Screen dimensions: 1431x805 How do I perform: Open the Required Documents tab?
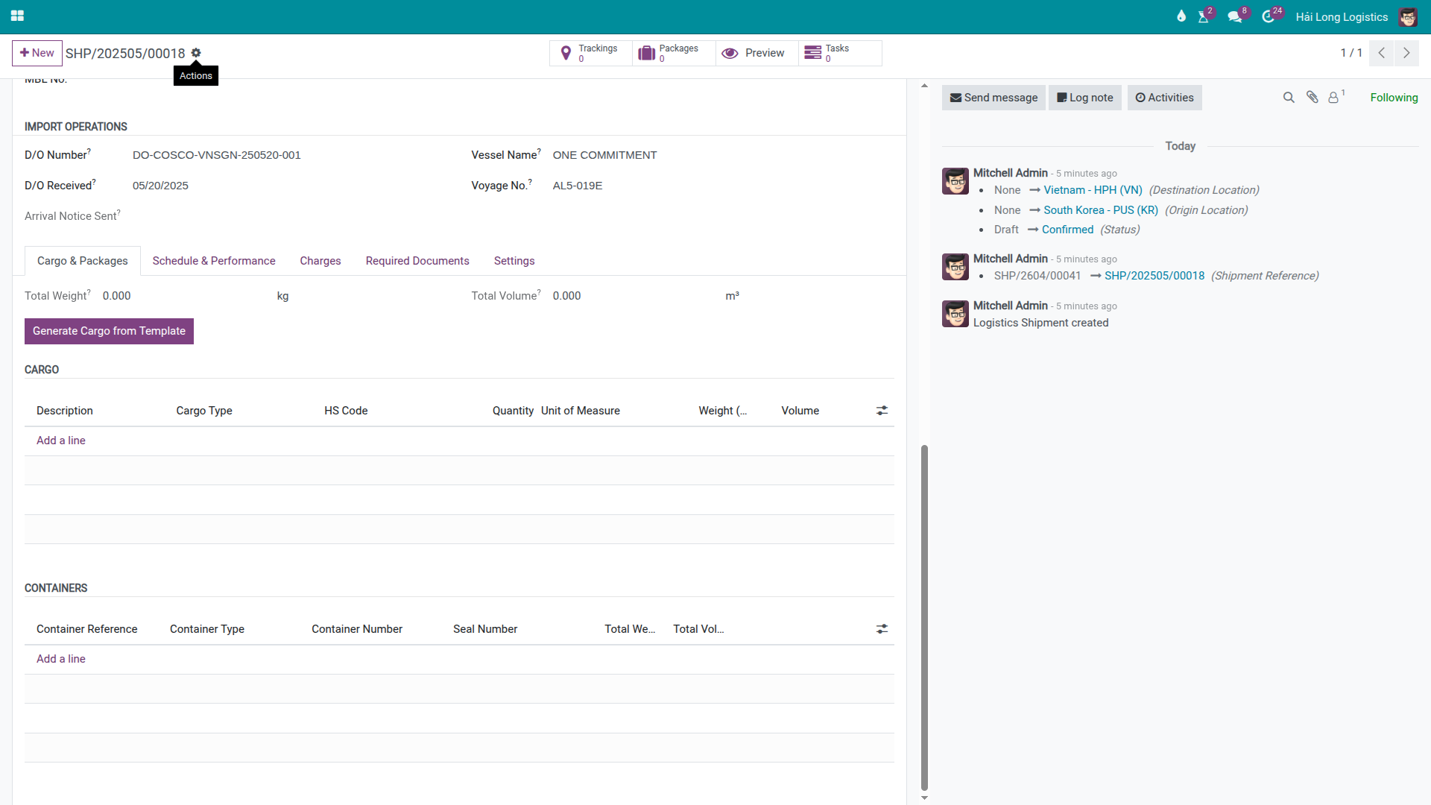417,261
